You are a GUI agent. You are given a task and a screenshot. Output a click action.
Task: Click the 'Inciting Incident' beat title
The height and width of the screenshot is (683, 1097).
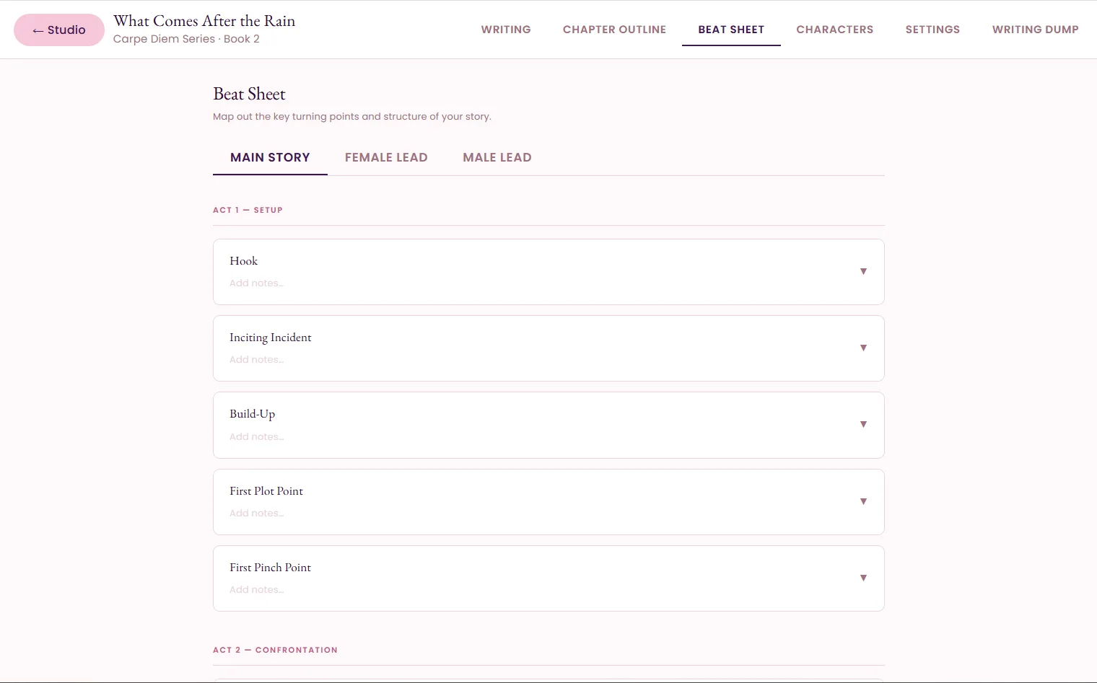coord(271,338)
